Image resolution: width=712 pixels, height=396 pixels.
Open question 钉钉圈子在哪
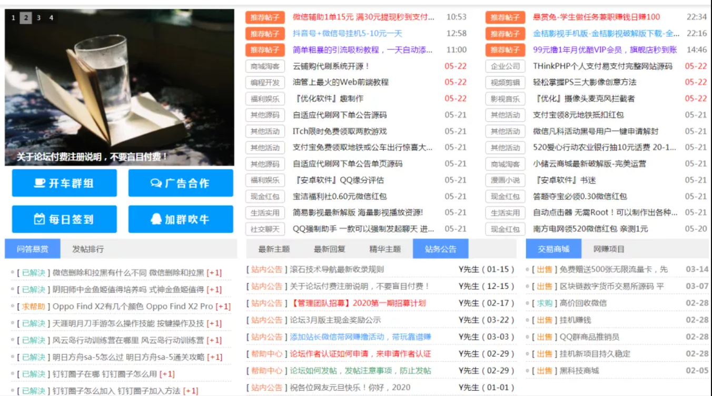coord(104,373)
